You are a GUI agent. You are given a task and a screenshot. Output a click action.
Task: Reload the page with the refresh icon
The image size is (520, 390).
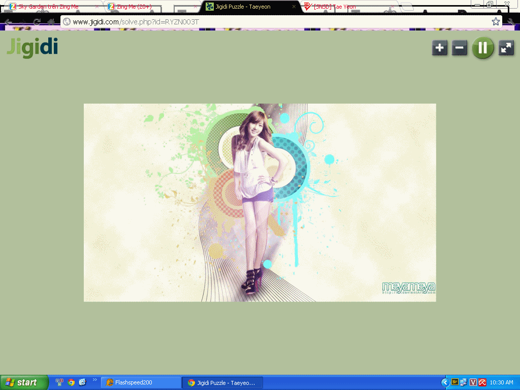click(x=37, y=22)
